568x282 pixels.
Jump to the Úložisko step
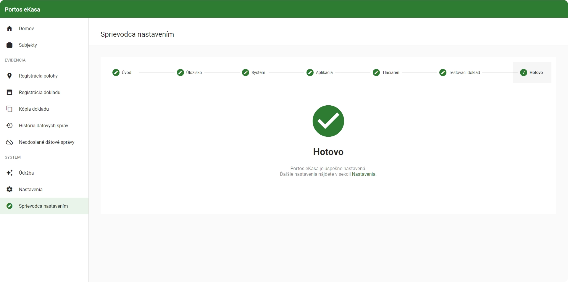click(x=189, y=72)
